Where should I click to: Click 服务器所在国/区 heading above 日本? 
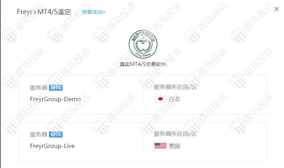[175, 87]
